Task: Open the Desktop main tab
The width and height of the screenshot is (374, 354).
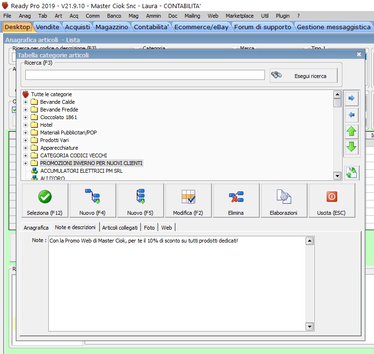Action: [x=17, y=27]
